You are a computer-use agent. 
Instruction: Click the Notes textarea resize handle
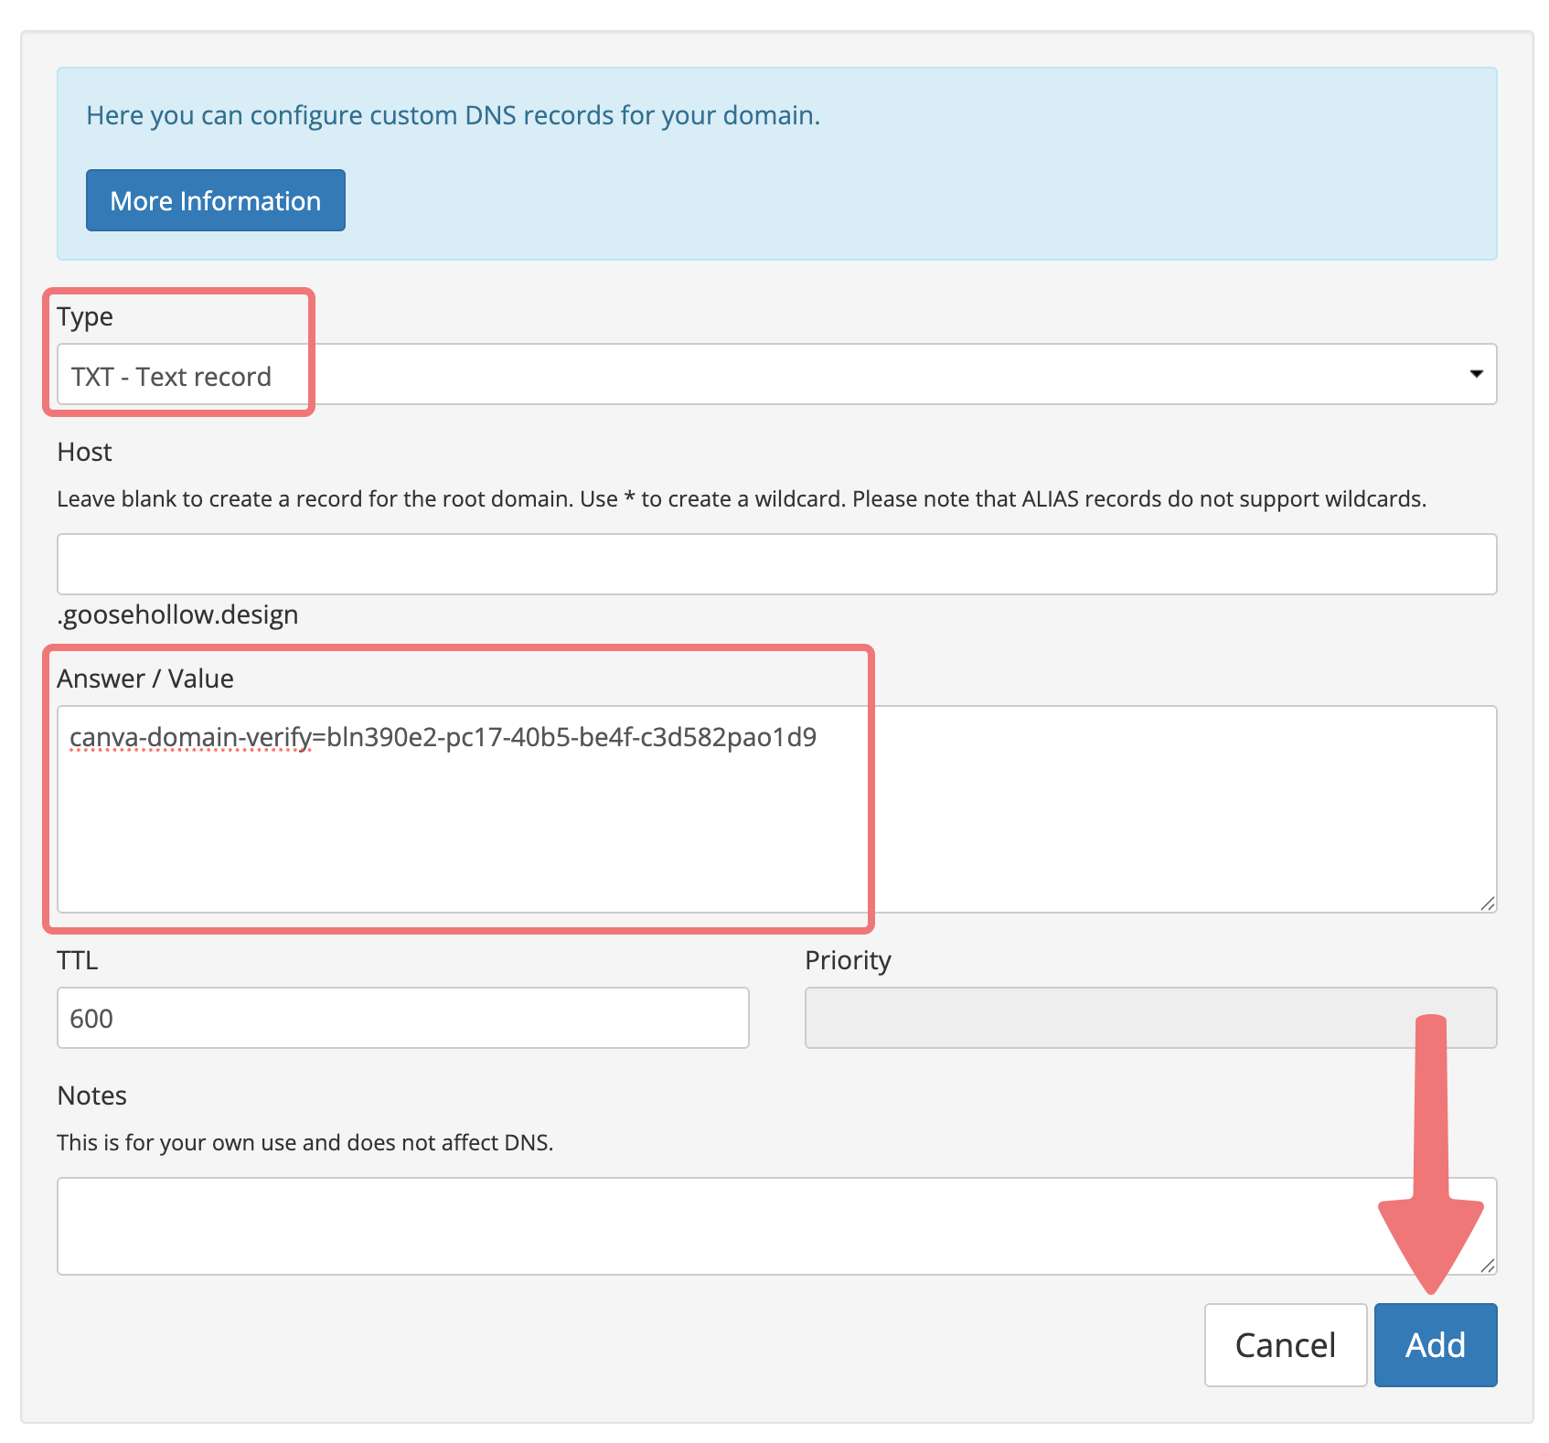pos(1488,1266)
